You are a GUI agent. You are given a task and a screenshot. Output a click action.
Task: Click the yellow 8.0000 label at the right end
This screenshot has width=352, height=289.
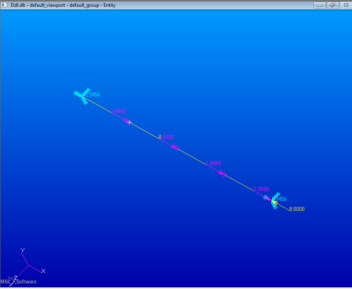pos(297,209)
